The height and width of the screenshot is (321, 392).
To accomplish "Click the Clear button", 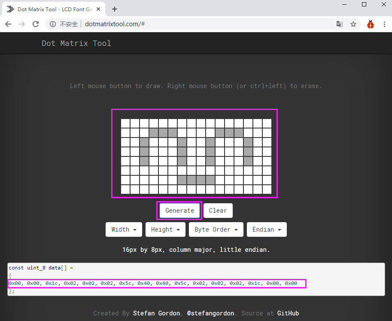I will (218, 211).
